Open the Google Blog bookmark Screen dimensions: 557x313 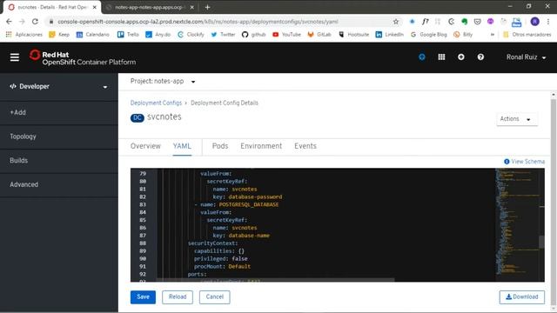point(429,35)
